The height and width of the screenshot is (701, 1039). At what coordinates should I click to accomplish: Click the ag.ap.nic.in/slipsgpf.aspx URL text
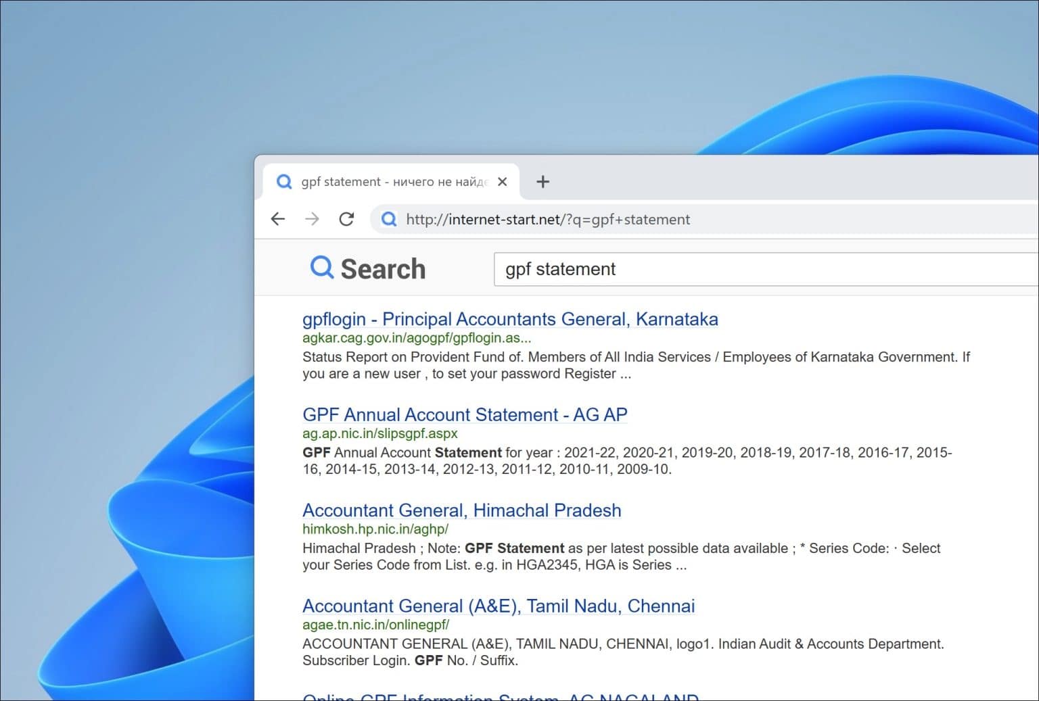point(381,433)
